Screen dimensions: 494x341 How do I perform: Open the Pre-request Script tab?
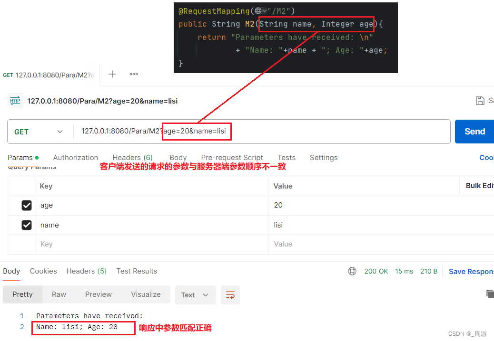[x=232, y=158]
